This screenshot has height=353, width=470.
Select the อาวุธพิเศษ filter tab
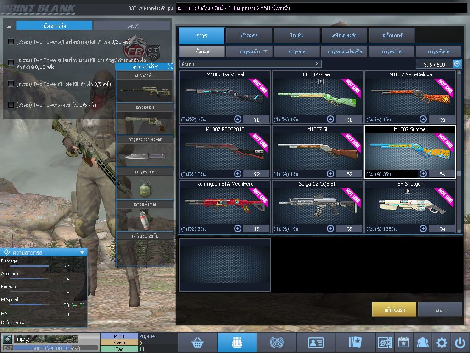[438, 51]
